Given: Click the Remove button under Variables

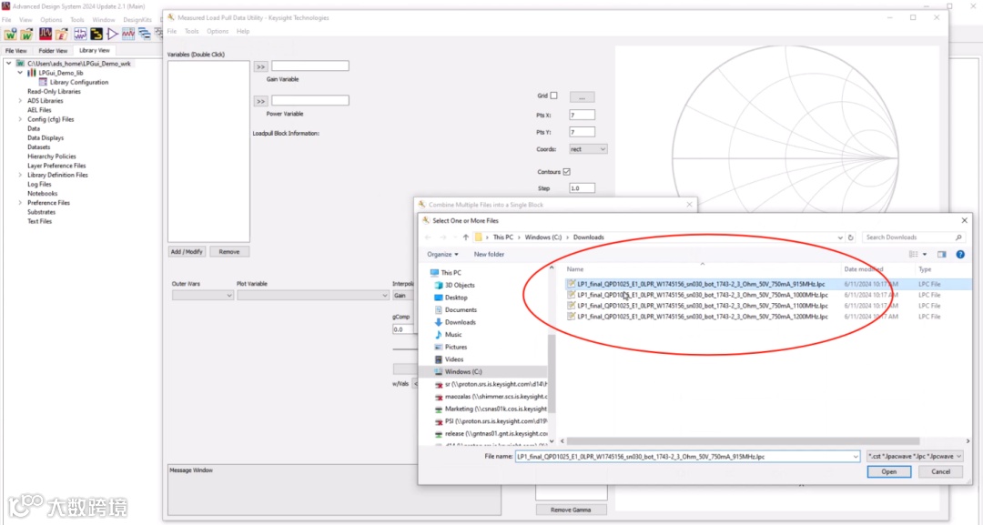Looking at the screenshot, I should pos(229,252).
